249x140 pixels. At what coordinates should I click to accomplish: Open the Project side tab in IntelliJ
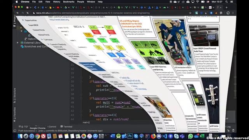click(x=14, y=21)
